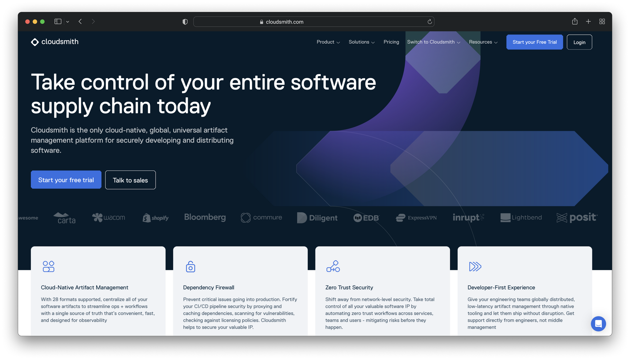The image size is (630, 360).
Task: Click the 'Prevent critical issues' description text
Action: [x=240, y=313]
